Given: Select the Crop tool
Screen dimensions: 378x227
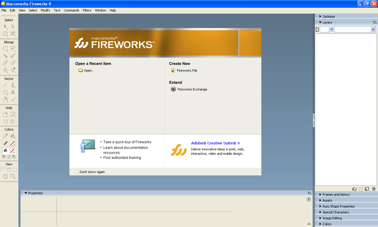Looking at the screenshot, I should 13,33.
